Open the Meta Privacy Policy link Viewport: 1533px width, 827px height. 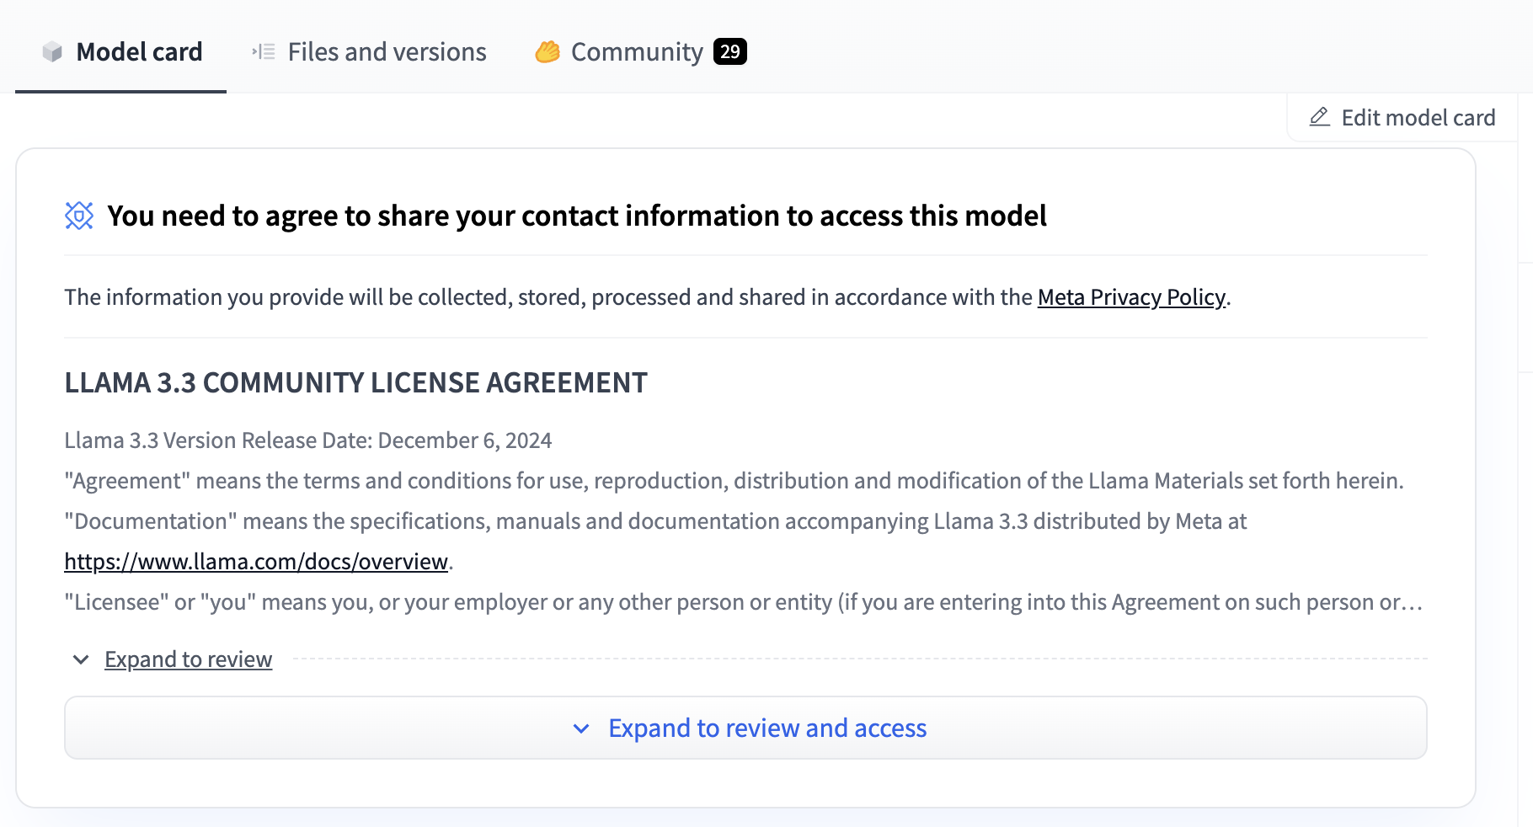1131,297
